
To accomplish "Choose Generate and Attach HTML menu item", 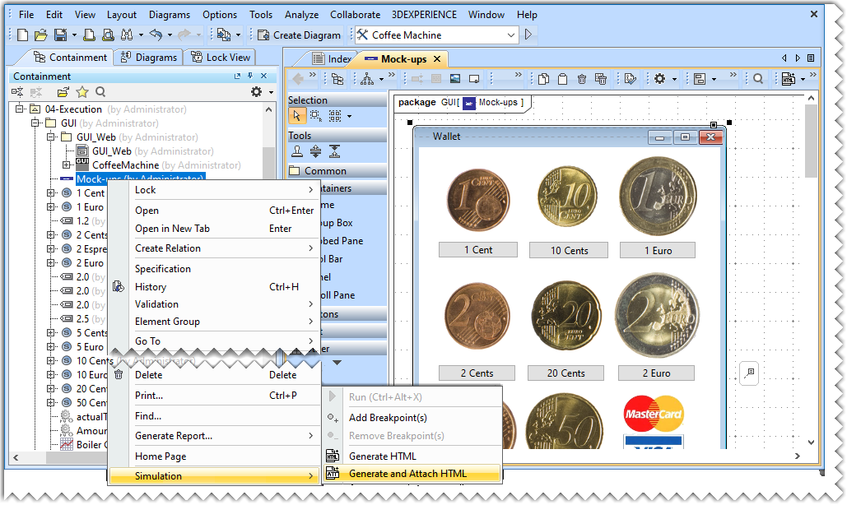I will [407, 474].
